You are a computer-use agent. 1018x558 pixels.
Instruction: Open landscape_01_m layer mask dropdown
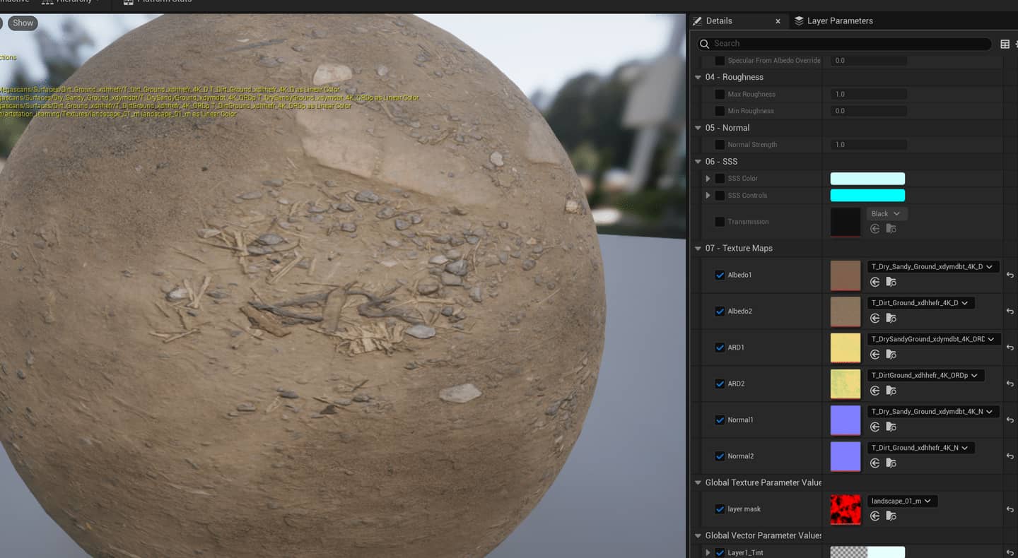click(903, 501)
